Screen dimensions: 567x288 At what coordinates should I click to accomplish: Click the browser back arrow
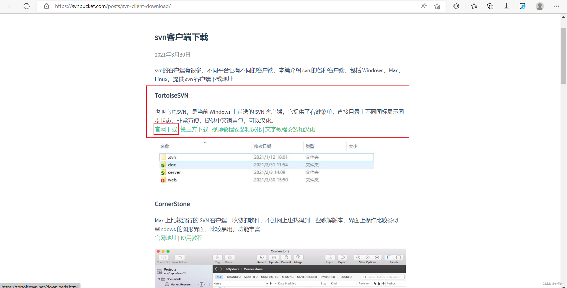[10, 6]
